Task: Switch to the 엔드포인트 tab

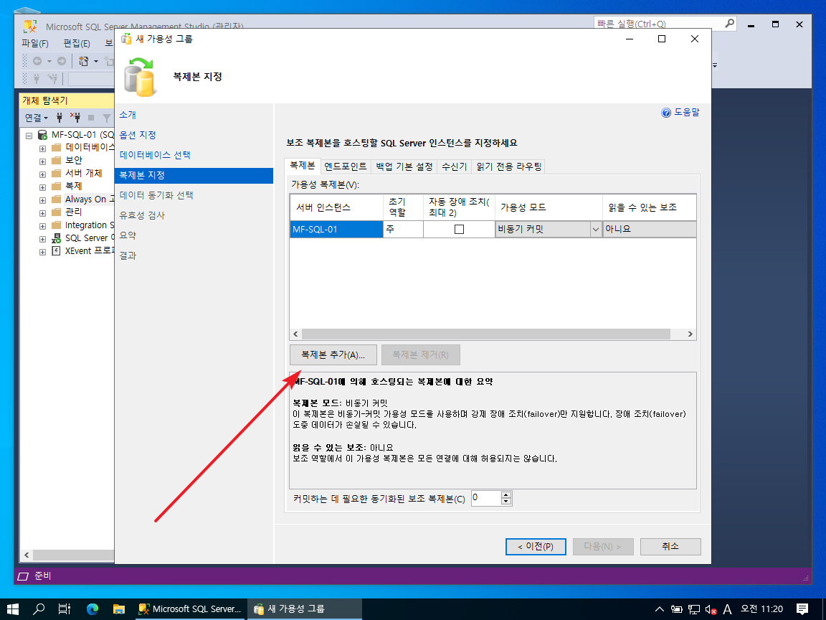Action: [x=345, y=166]
